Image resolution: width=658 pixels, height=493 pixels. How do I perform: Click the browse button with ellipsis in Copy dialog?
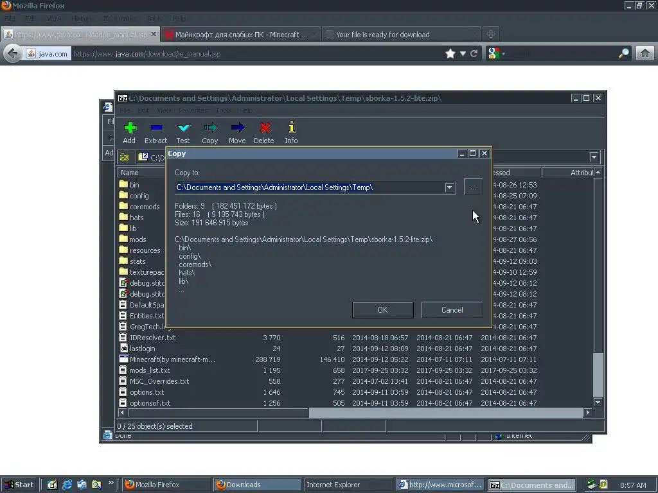(473, 187)
